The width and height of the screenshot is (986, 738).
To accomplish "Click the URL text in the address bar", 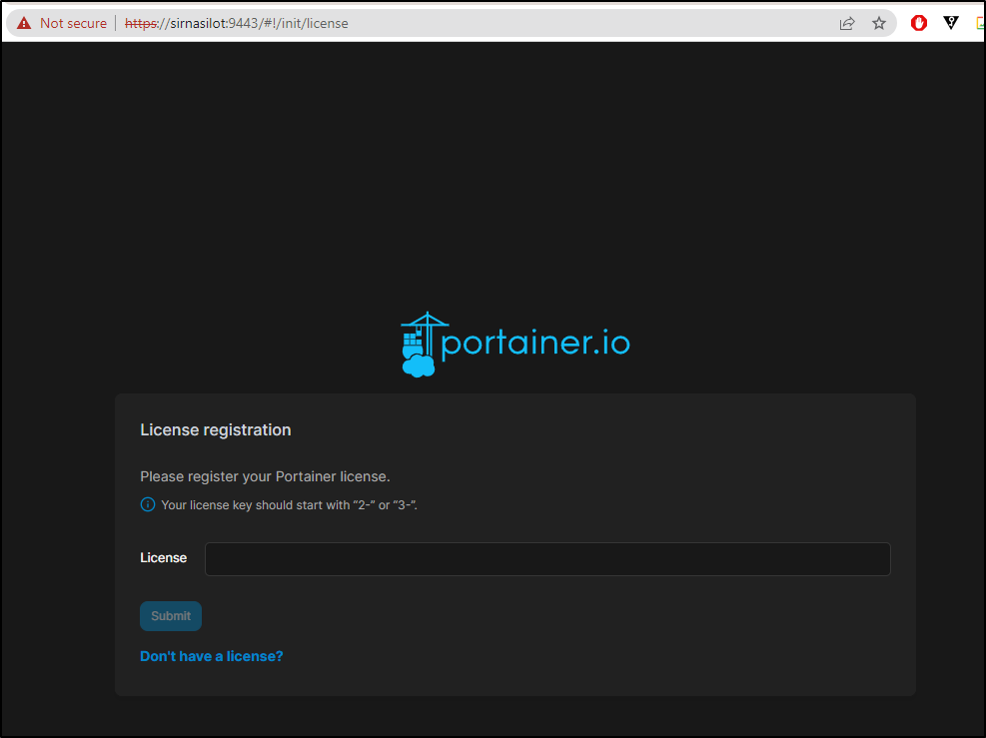I will 237,23.
